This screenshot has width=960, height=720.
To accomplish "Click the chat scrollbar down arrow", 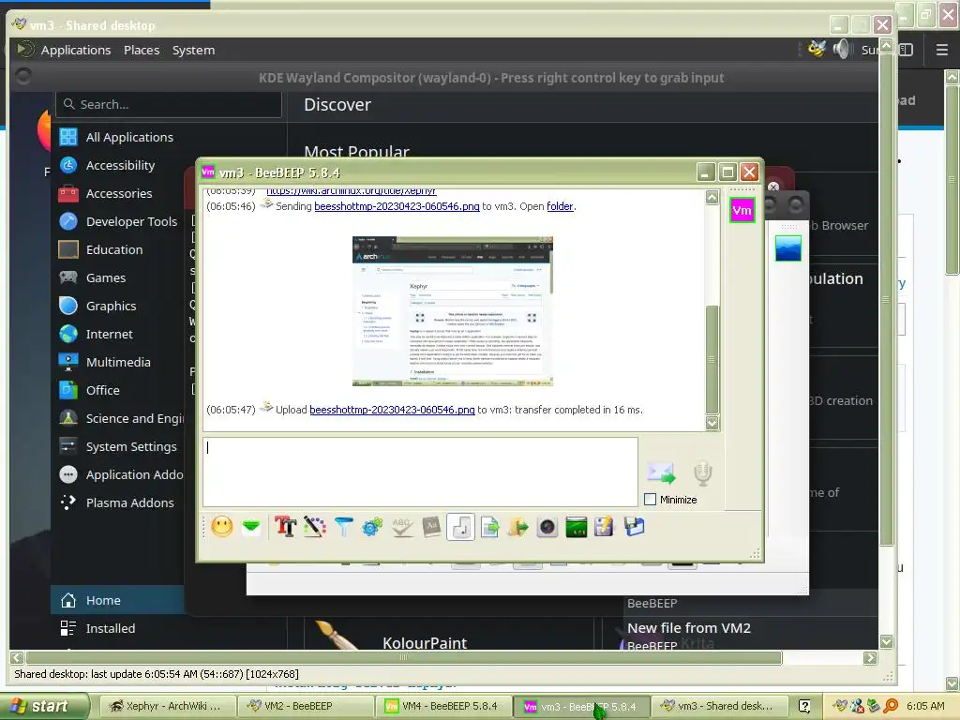I will pyautogui.click(x=712, y=423).
